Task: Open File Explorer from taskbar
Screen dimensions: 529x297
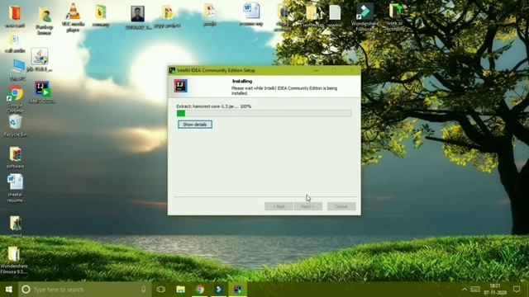Action: tap(180, 290)
